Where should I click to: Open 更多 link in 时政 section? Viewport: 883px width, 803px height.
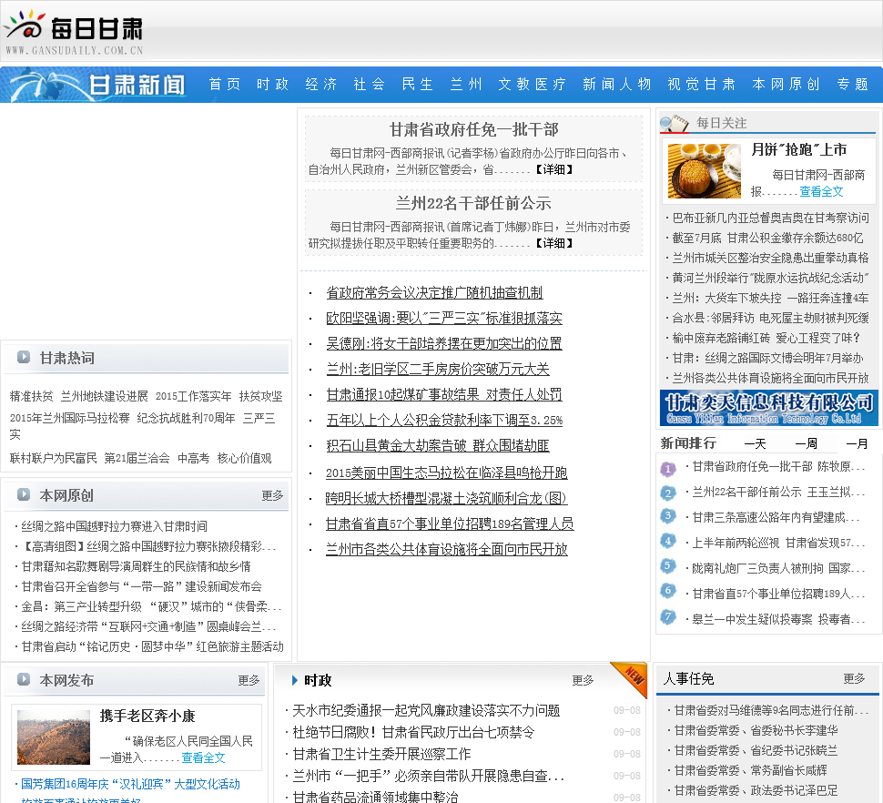[583, 680]
